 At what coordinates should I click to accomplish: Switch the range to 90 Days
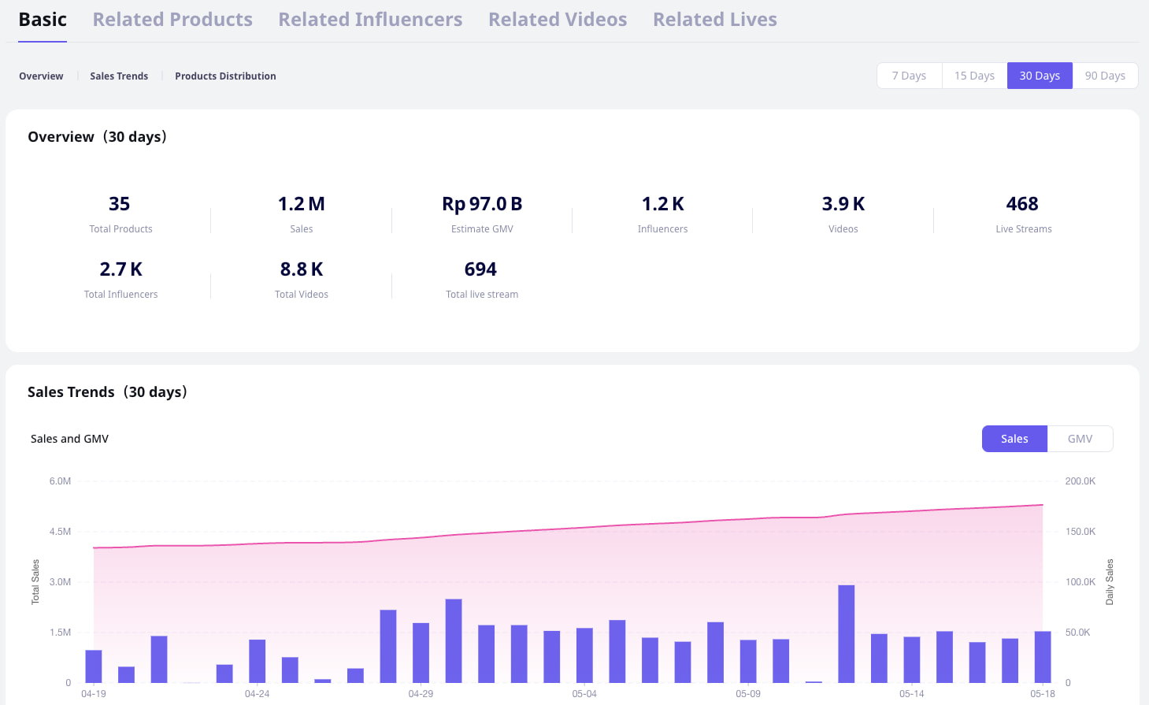1105,76
